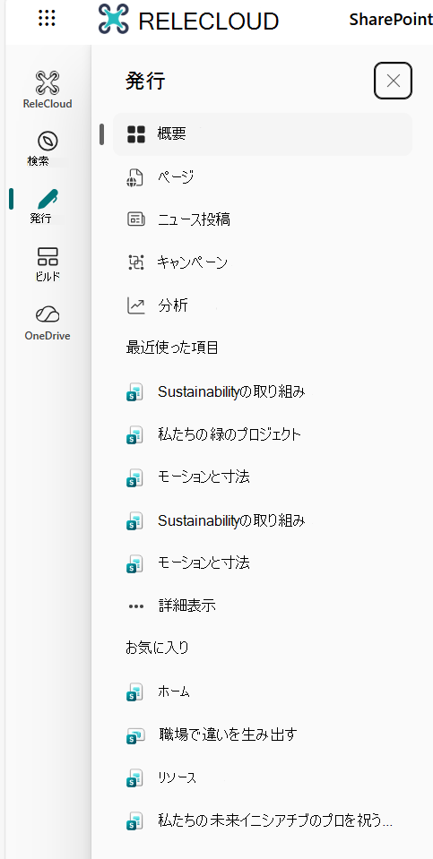Open ReleCloud in the left rail
Image resolution: width=433 pixels, height=859 pixels.
pos(48,90)
